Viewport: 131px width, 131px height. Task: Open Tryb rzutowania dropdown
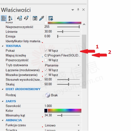pos(78,65)
